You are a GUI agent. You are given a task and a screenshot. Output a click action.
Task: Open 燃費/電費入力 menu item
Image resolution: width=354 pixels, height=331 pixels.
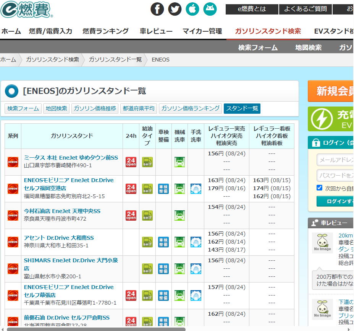coord(50,31)
